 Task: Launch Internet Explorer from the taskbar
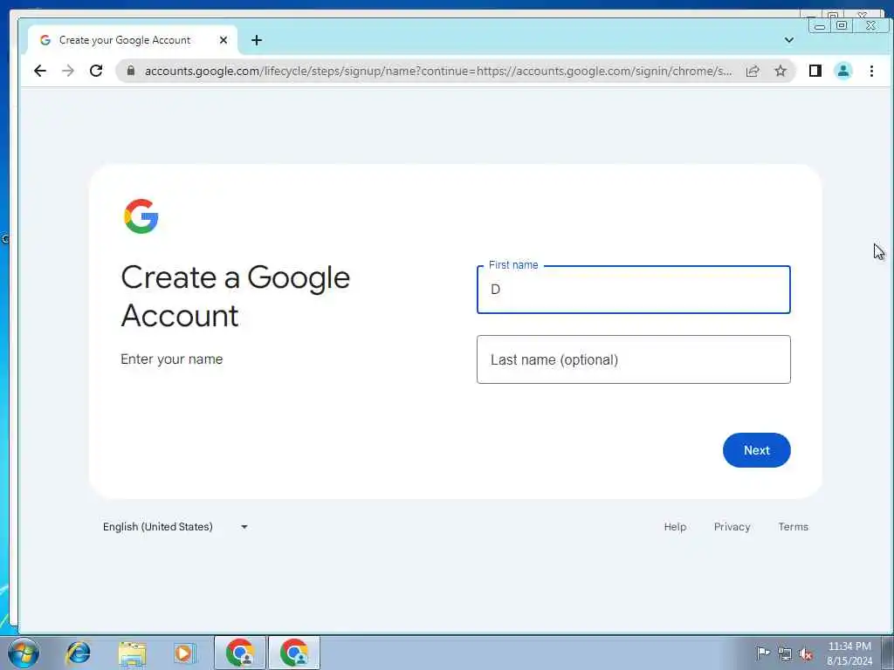[78, 653]
